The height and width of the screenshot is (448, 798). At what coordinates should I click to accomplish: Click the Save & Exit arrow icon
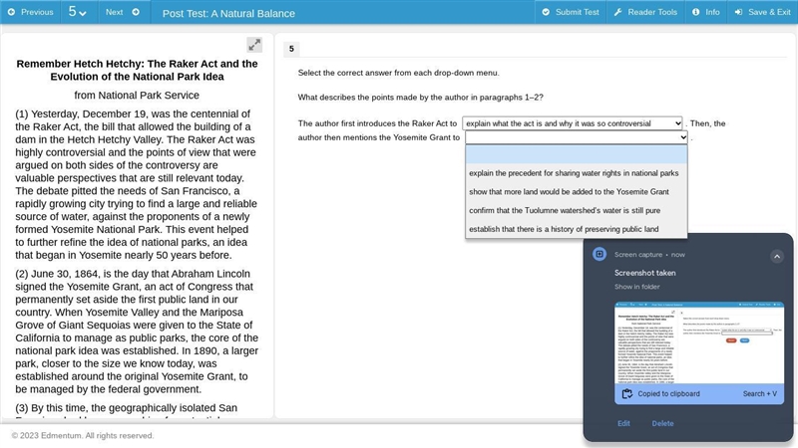click(738, 12)
